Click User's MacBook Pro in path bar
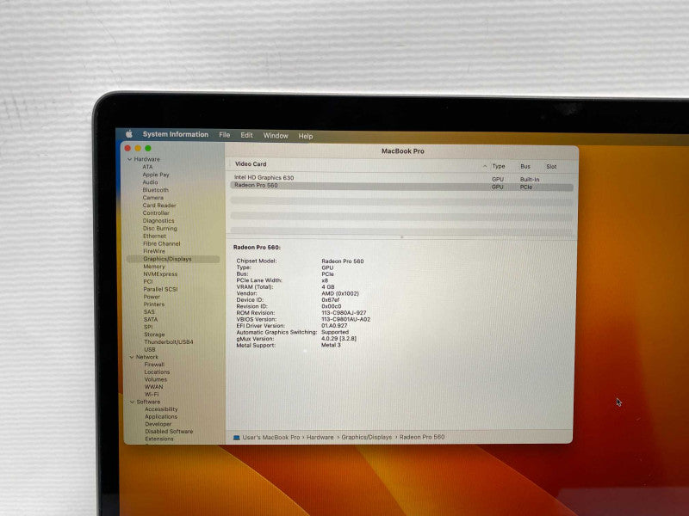Screen dimensions: 689x516 point(271,438)
